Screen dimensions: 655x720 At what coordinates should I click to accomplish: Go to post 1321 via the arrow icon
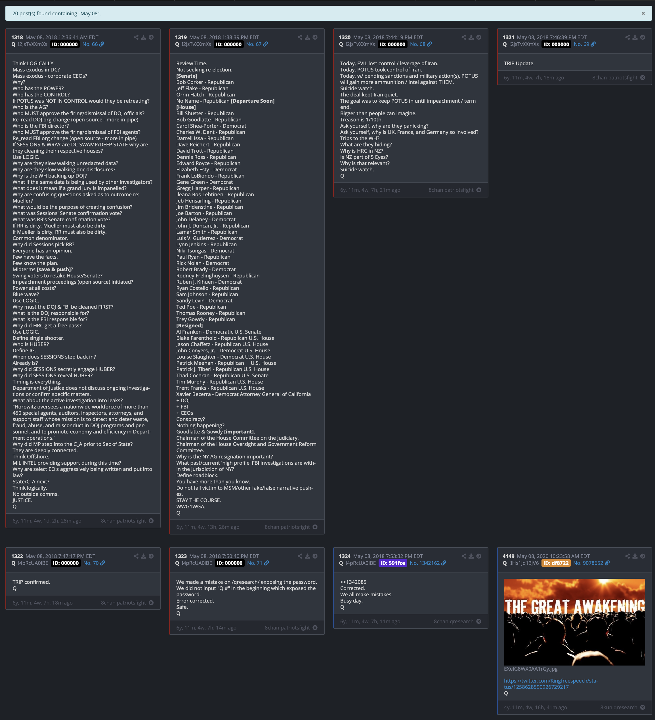pos(643,37)
